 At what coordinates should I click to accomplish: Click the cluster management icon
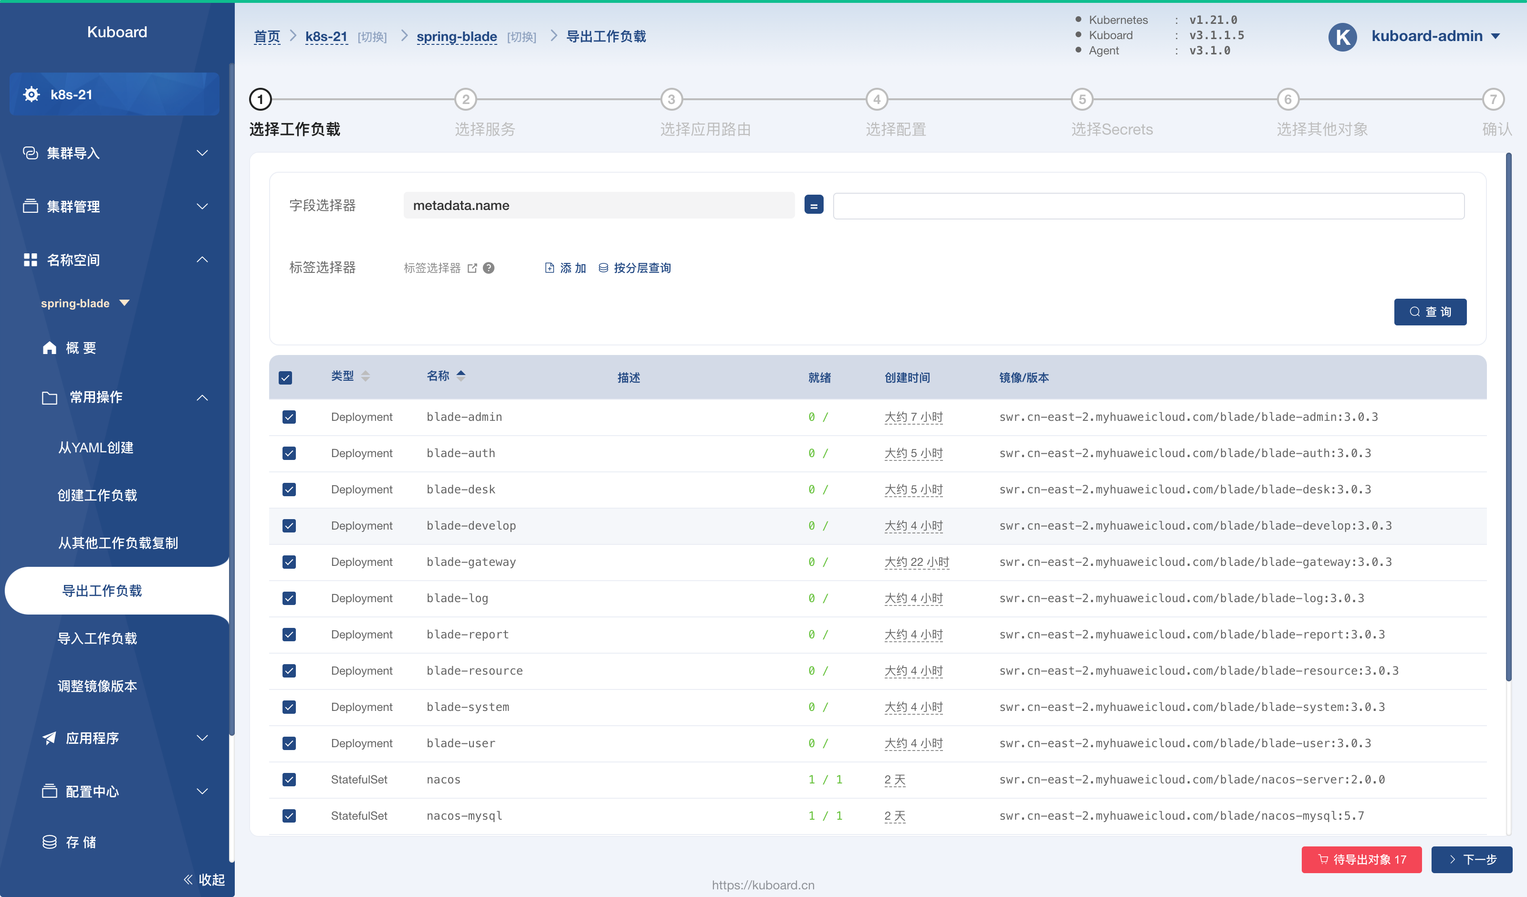click(30, 206)
